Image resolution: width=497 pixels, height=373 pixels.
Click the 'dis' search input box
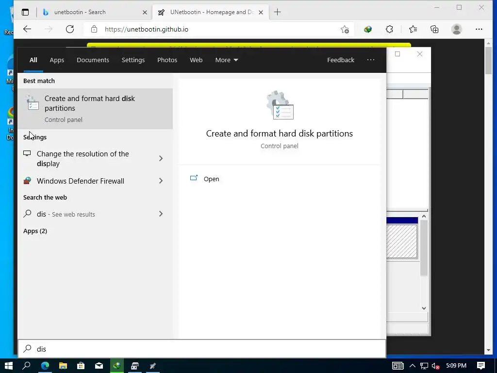click(202, 349)
